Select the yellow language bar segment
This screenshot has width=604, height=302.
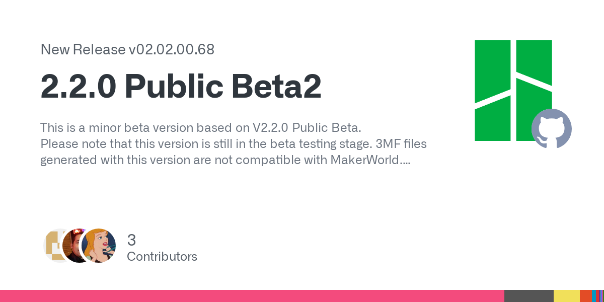tap(567, 296)
